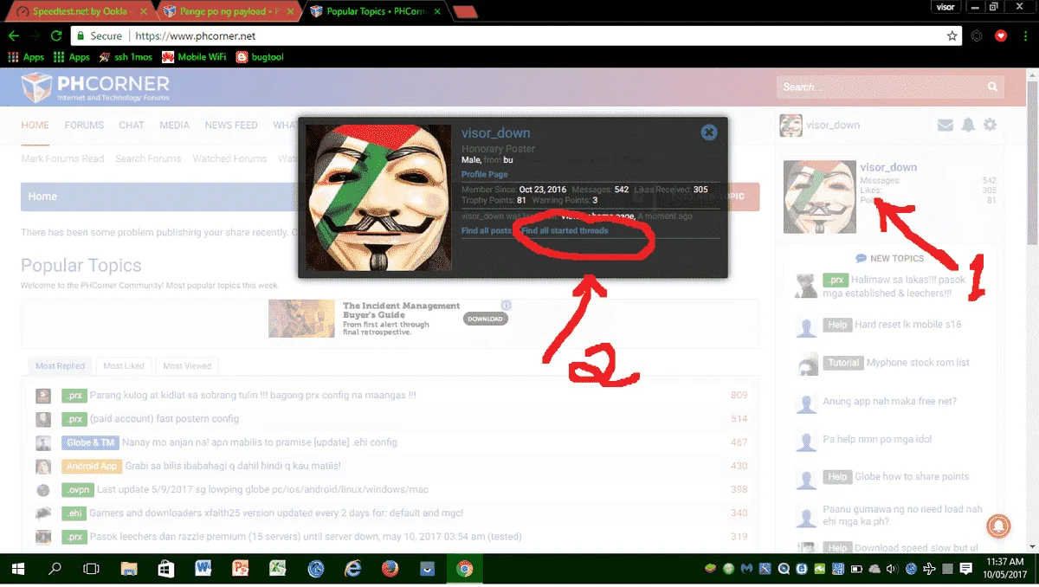The image size is (1039, 587).
Task: Launch Word from the taskbar
Action: tap(203, 569)
